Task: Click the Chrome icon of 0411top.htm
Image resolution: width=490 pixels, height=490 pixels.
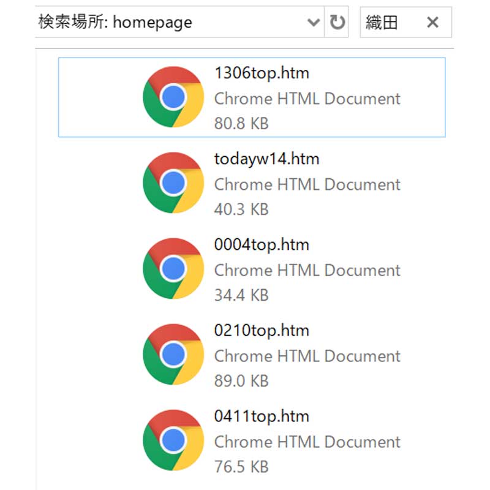Action: [x=173, y=440]
